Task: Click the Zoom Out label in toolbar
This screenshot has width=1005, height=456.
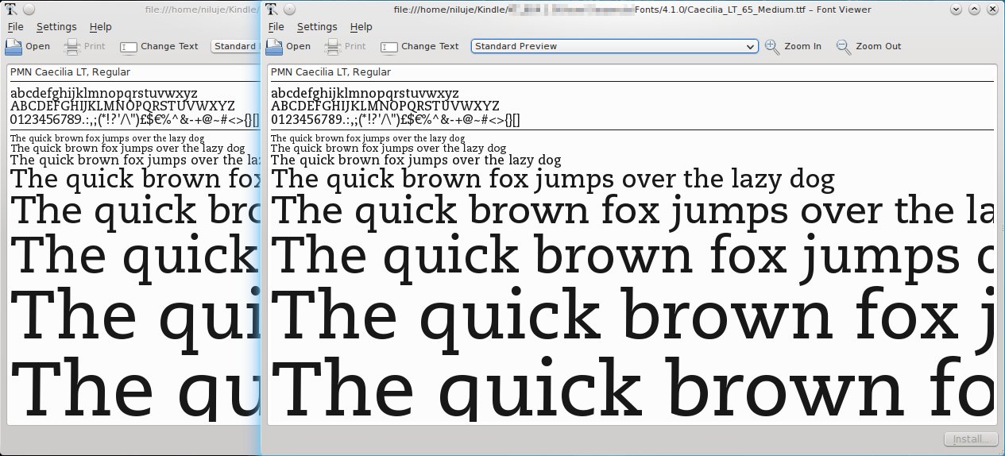Action: pyautogui.click(x=879, y=46)
